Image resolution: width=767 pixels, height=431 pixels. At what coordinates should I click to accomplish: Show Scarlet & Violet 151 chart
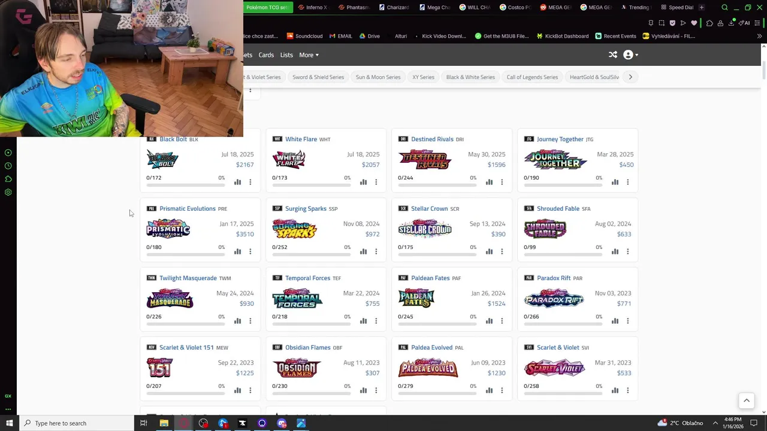tap(237, 390)
